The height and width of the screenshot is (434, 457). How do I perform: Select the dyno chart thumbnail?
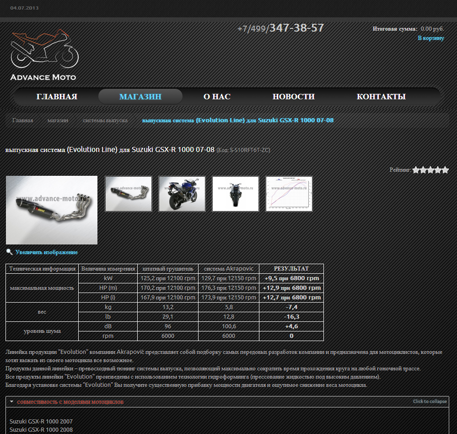[289, 194]
